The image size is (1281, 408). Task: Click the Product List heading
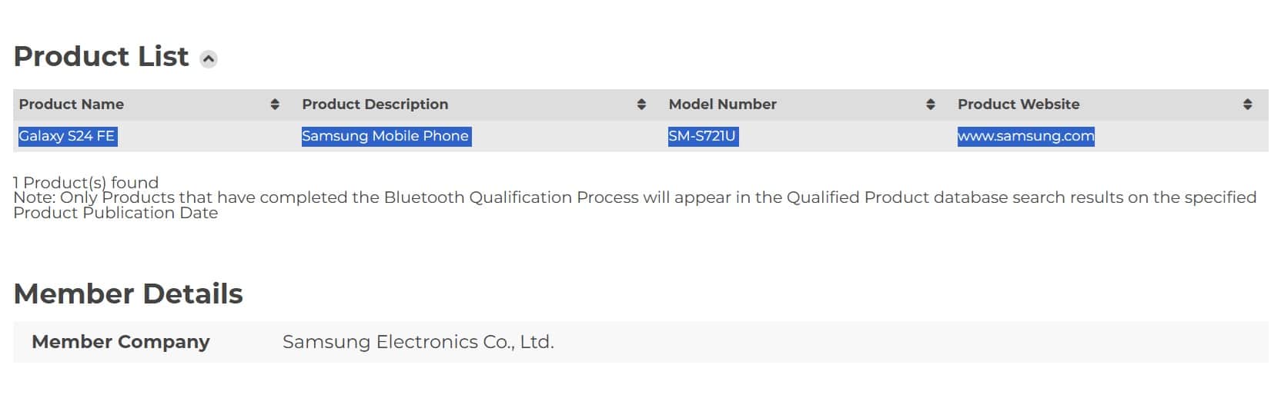tap(101, 57)
